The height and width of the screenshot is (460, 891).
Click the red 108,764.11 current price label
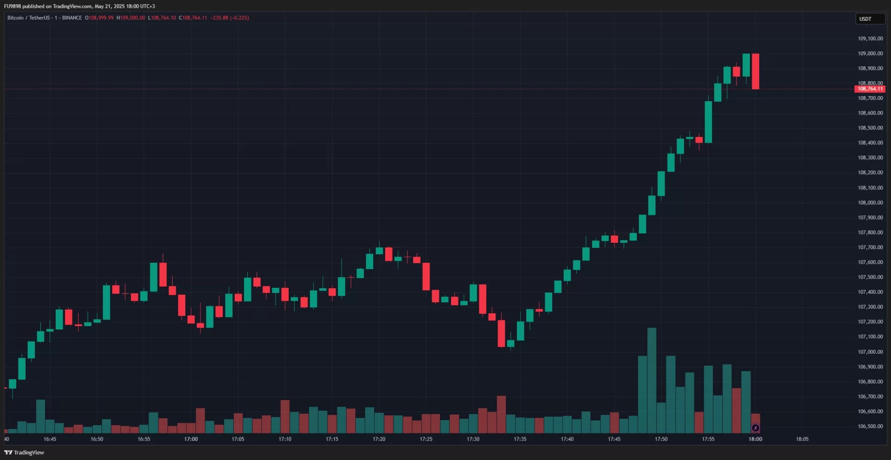coord(870,89)
